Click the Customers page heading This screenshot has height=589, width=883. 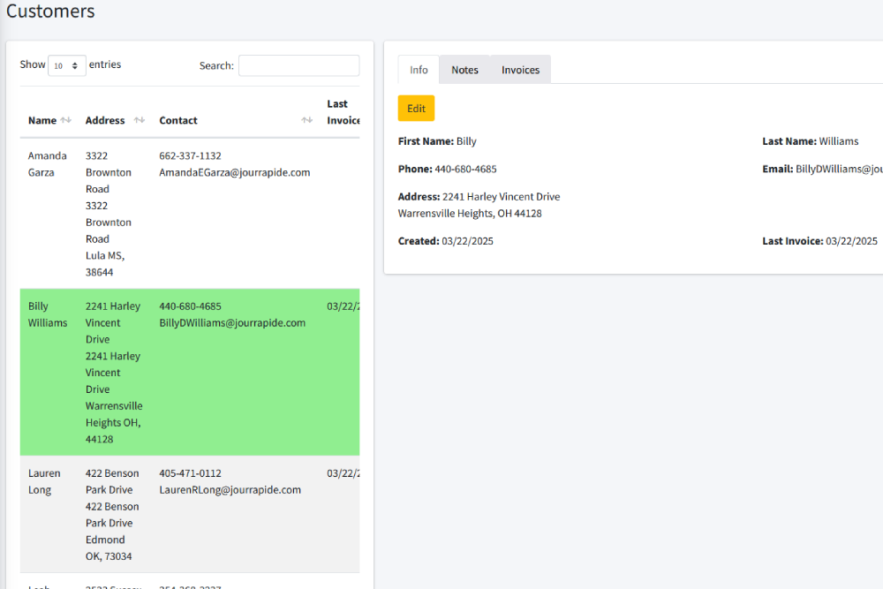click(x=50, y=11)
